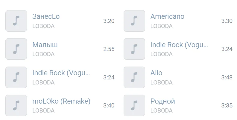Image resolution: width=237 pixels, height=120 pixels.
Task: Click the 2:55 duration of Малыш
Action: (109, 49)
